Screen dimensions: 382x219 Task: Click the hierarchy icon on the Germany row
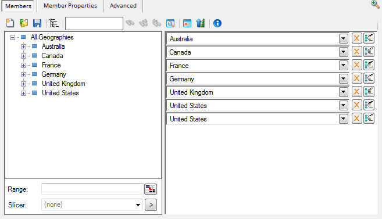pyautogui.click(x=369, y=78)
